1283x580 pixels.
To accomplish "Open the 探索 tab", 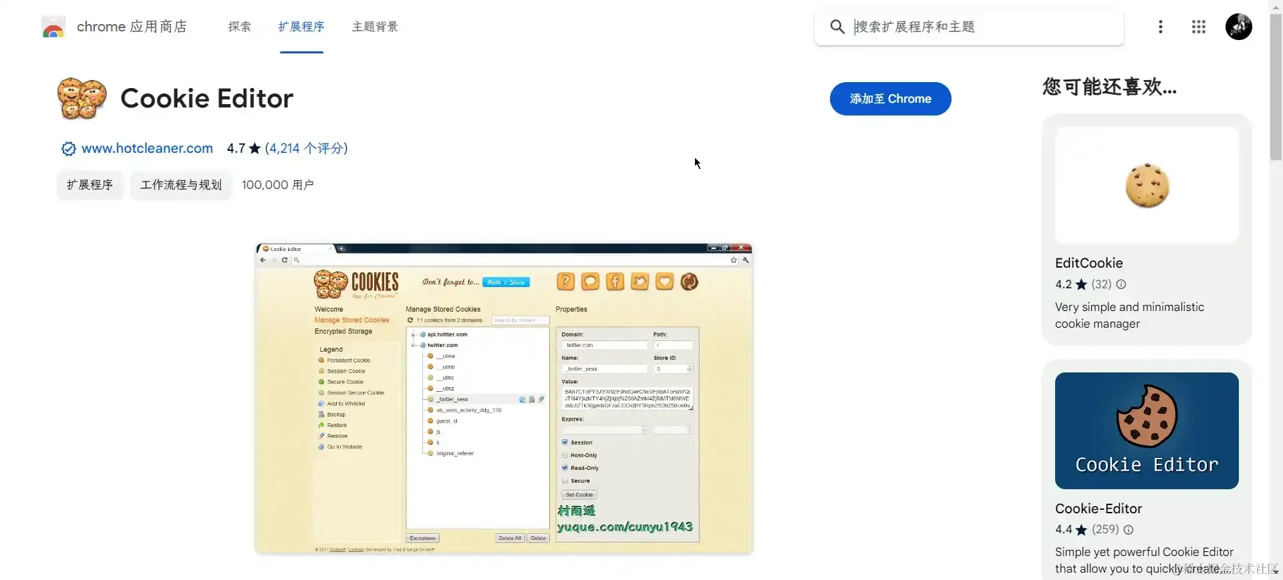I will coord(239,27).
